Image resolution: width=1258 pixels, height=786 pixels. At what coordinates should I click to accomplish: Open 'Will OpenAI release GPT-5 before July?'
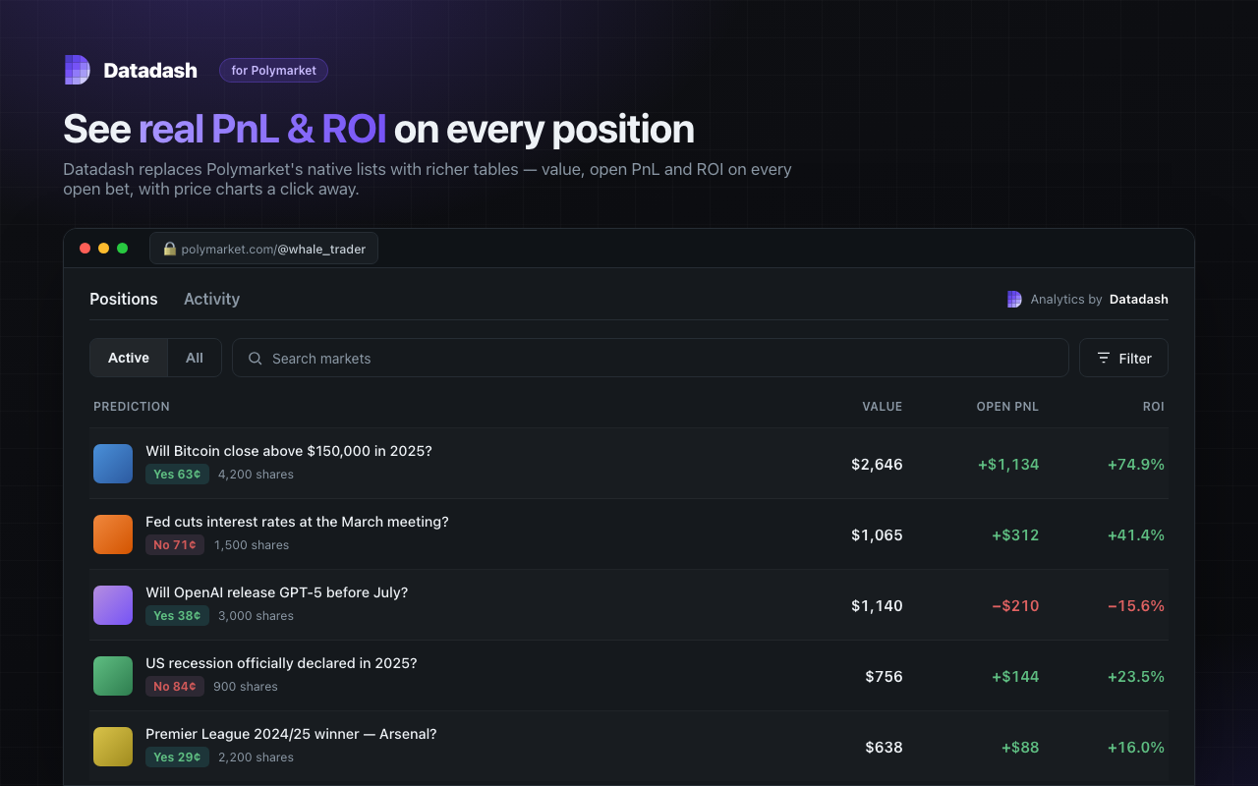(x=276, y=592)
